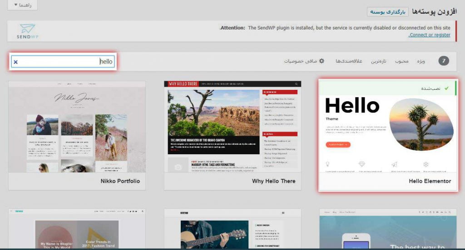Clear the search field with the X icon
The image size is (465, 250).
coord(16,62)
